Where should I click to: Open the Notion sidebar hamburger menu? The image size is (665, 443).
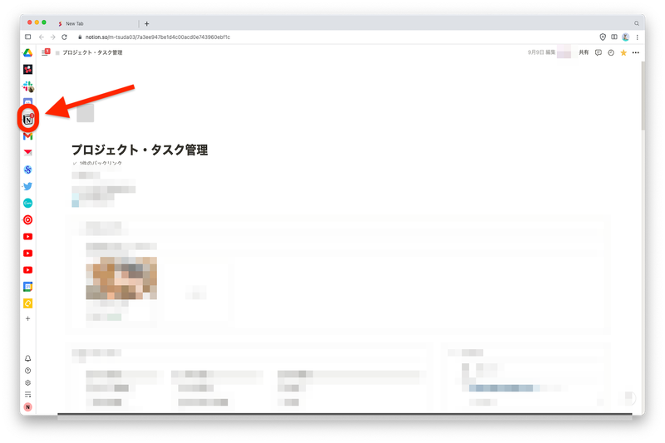click(46, 52)
